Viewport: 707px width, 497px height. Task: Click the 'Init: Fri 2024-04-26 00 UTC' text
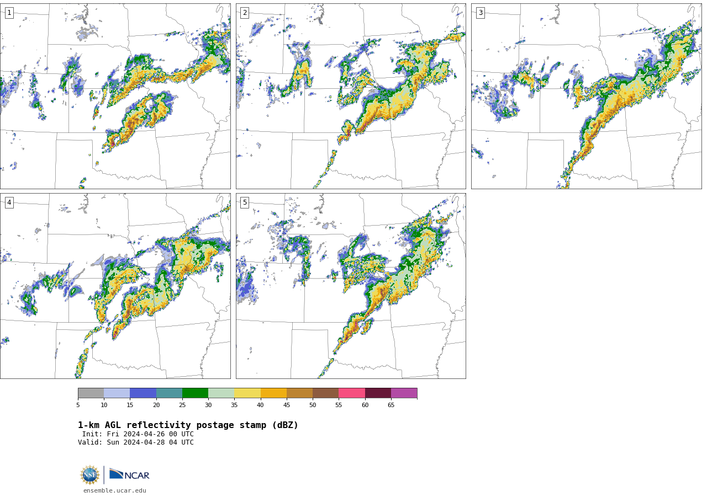(138, 434)
